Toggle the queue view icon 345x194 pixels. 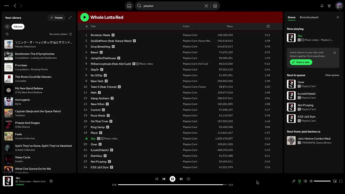299,181
